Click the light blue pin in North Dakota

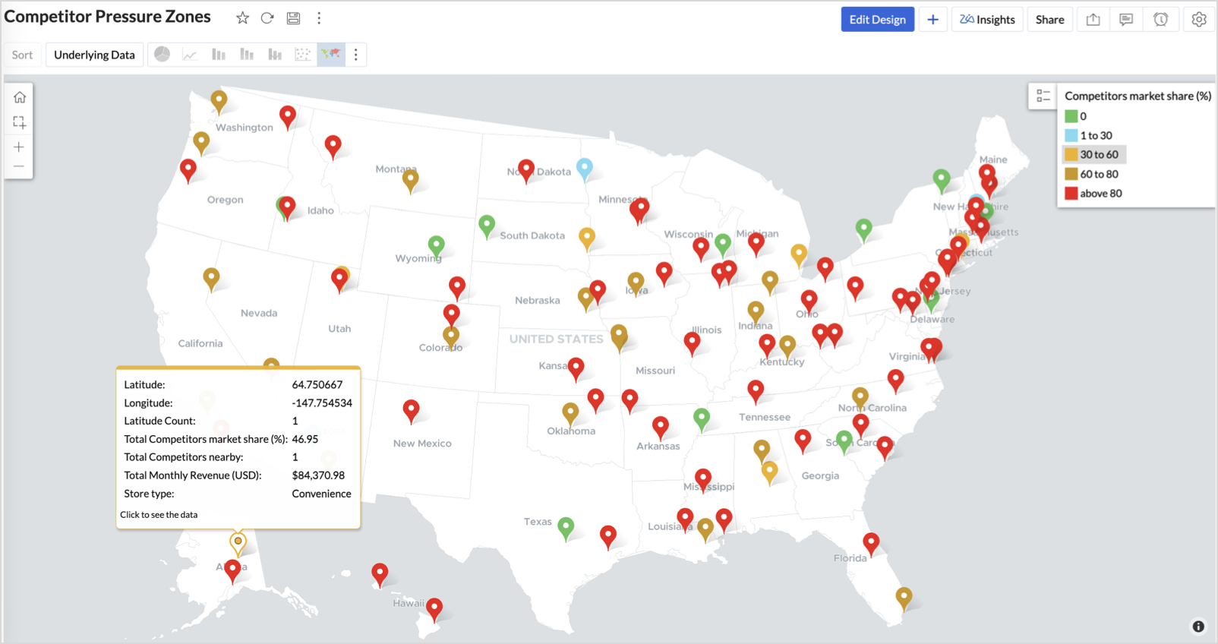(584, 169)
